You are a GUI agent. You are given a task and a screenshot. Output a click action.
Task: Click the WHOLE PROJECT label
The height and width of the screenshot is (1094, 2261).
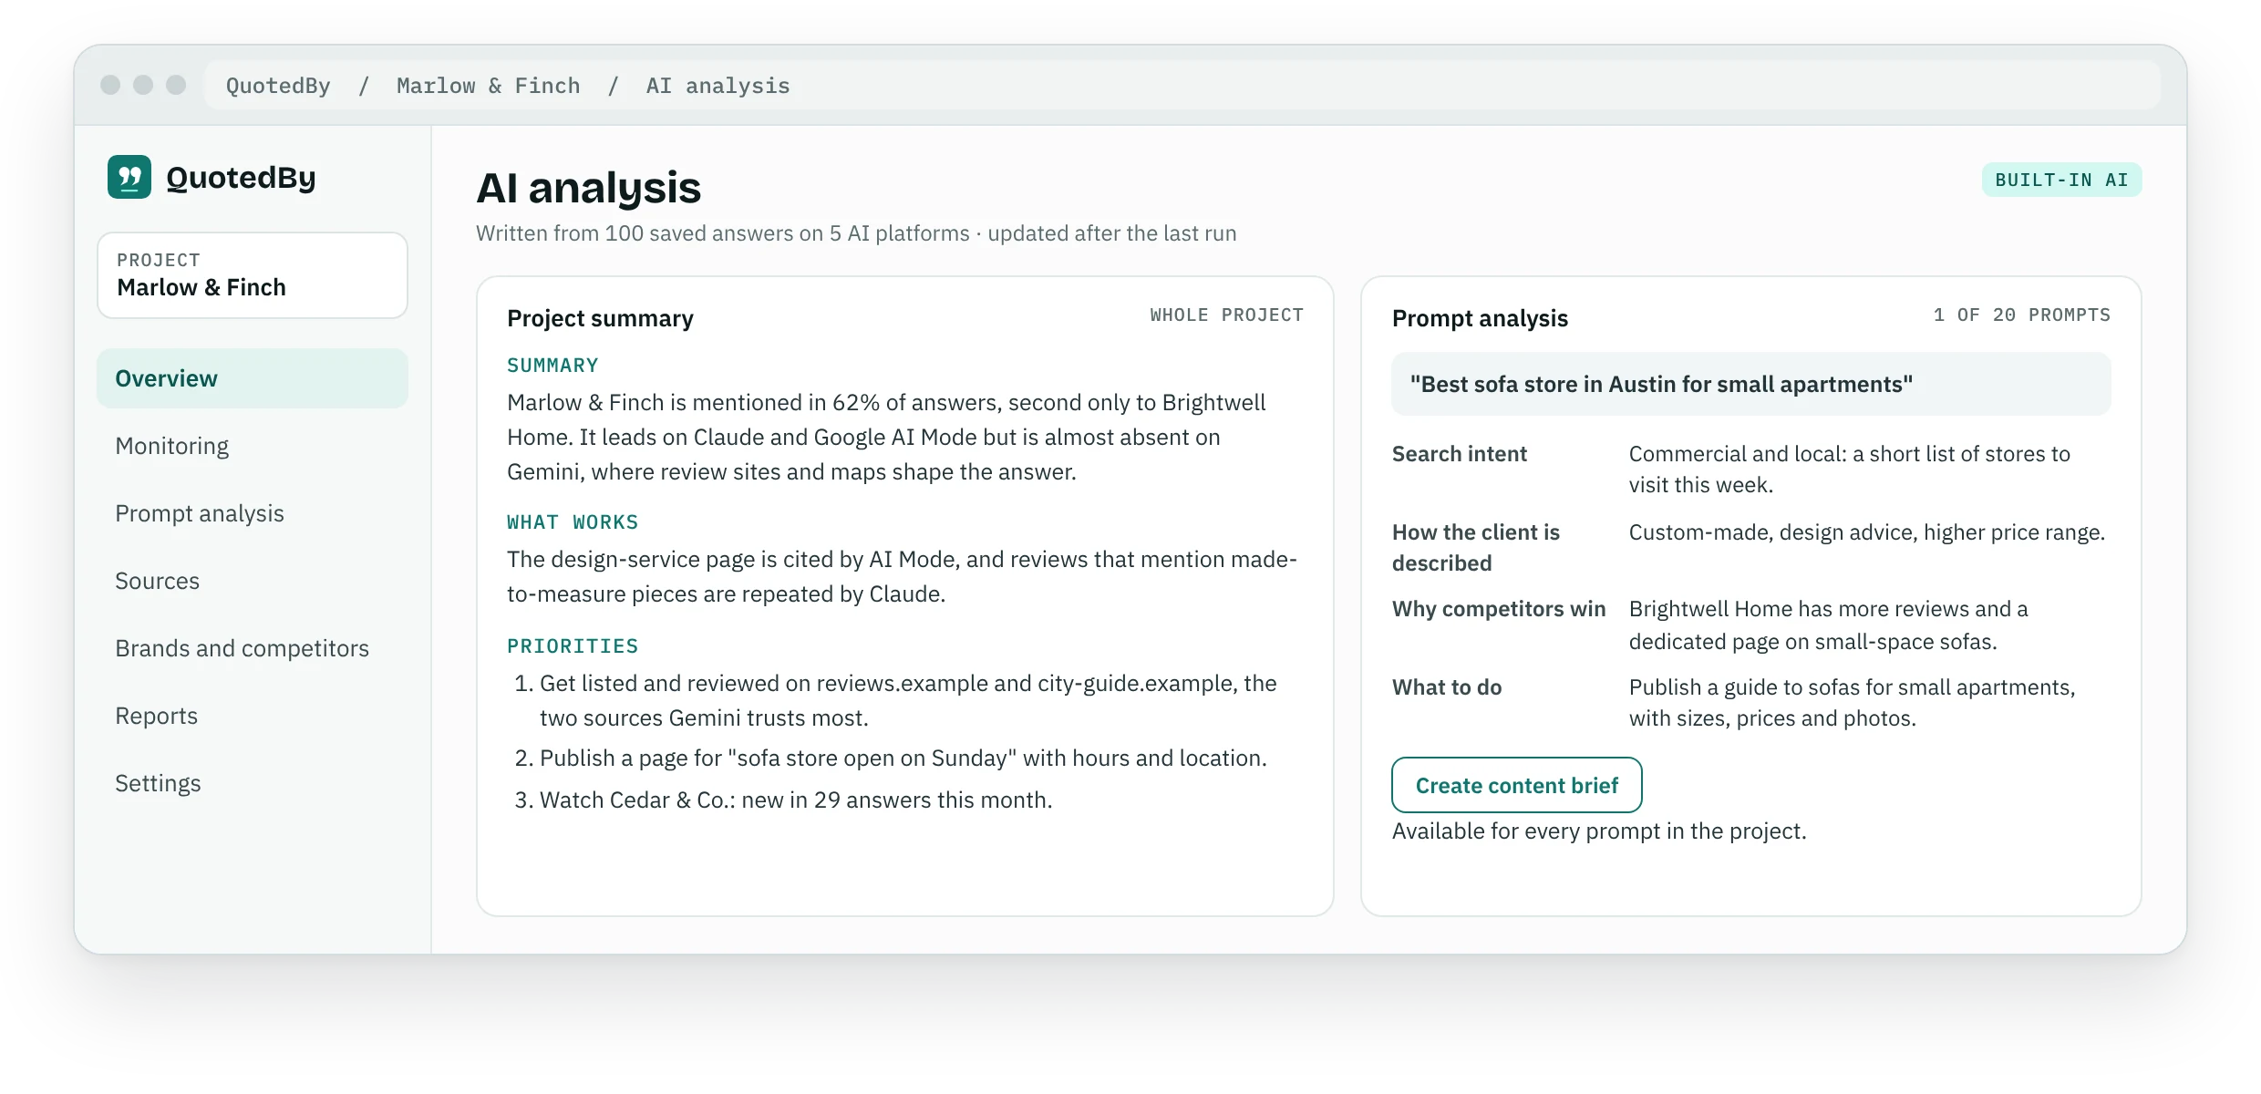tap(1227, 315)
